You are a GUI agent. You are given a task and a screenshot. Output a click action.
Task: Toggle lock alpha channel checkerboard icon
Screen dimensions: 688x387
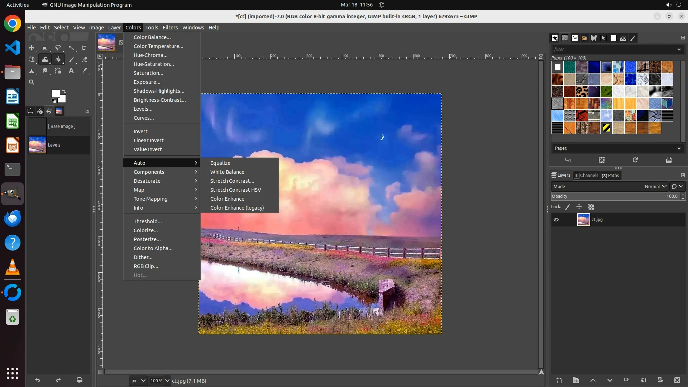[x=591, y=207]
